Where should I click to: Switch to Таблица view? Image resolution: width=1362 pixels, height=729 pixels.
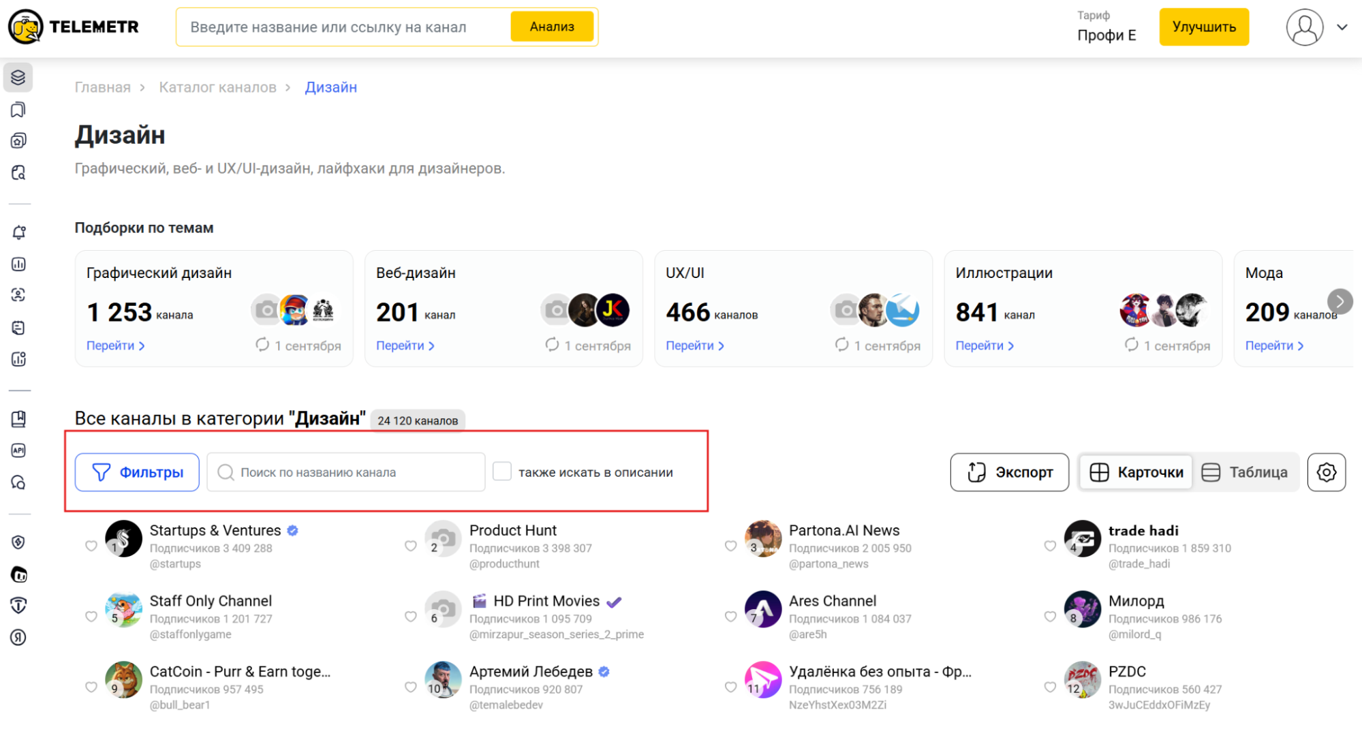coord(1245,472)
